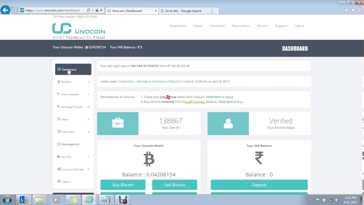364x205 pixels.
Task: Click the large Rupee balance symbol
Action: (x=259, y=158)
